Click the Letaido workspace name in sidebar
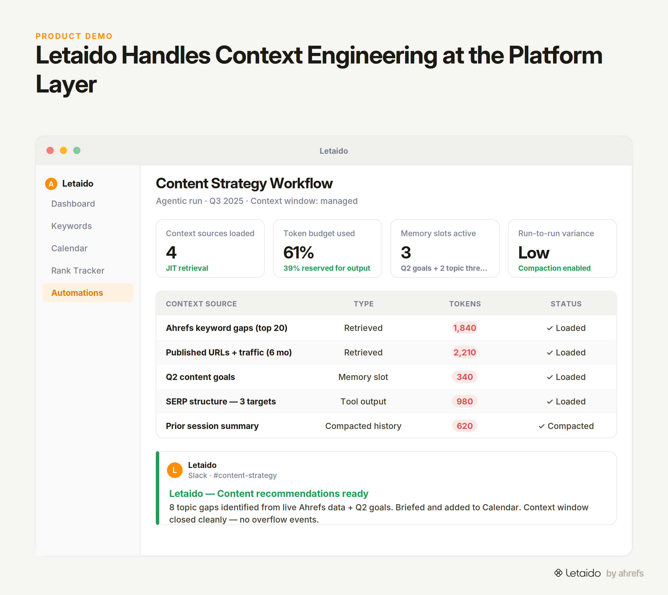This screenshot has width=668, height=595. point(78,184)
